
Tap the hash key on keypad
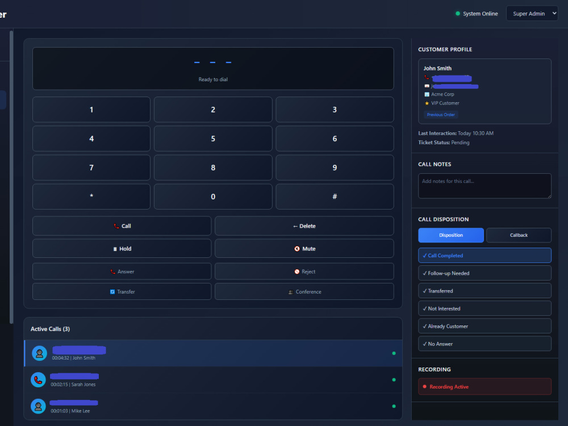tap(335, 197)
